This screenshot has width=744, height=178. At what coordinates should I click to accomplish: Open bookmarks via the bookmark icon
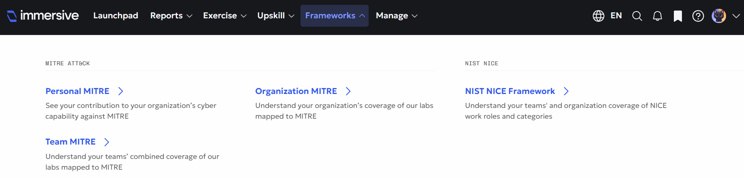pyautogui.click(x=678, y=16)
